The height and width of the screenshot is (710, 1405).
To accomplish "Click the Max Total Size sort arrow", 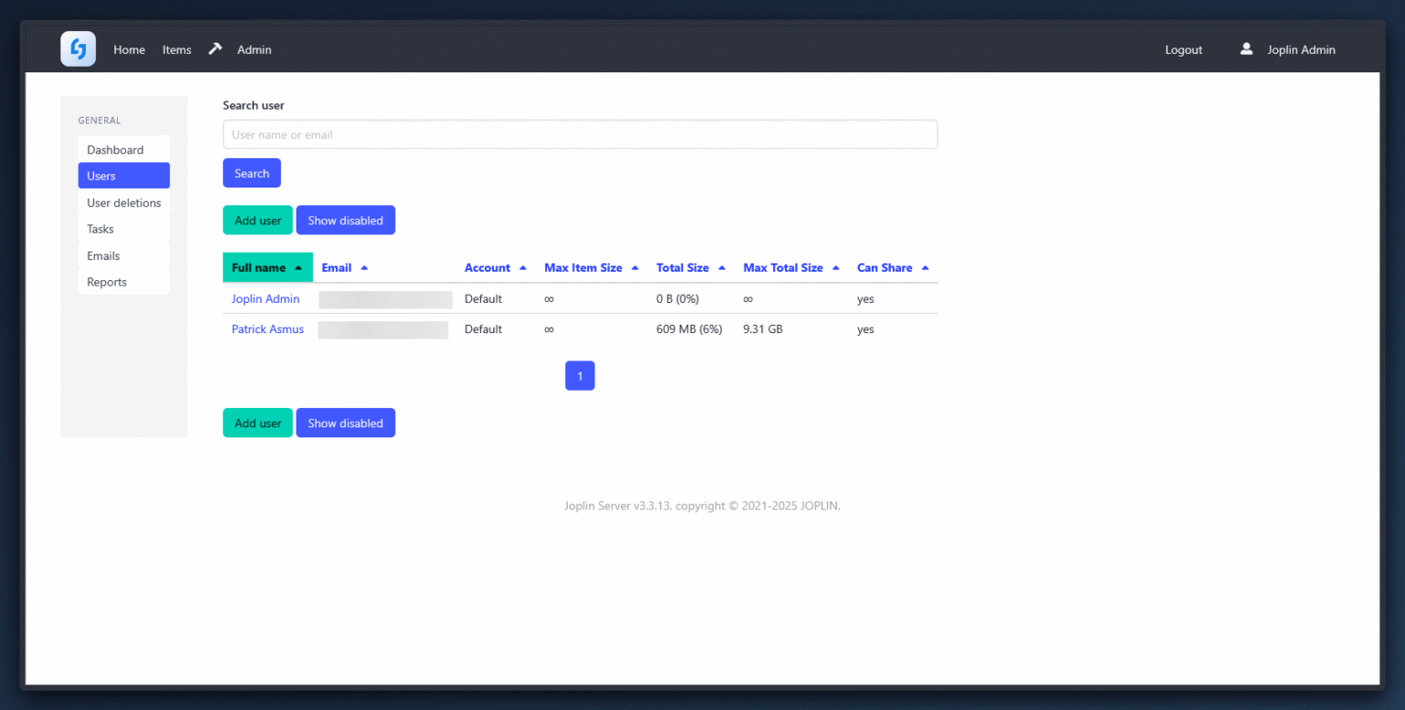I will [x=836, y=267].
